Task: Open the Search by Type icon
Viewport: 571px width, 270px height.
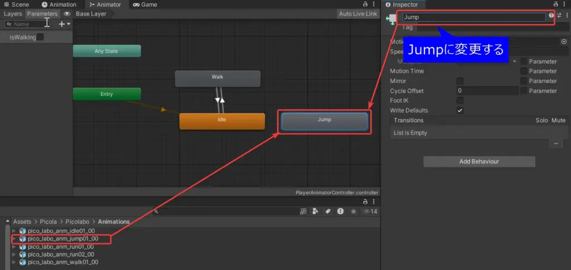Action: coord(316,211)
